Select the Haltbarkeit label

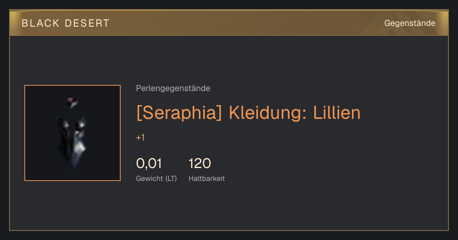click(x=207, y=178)
